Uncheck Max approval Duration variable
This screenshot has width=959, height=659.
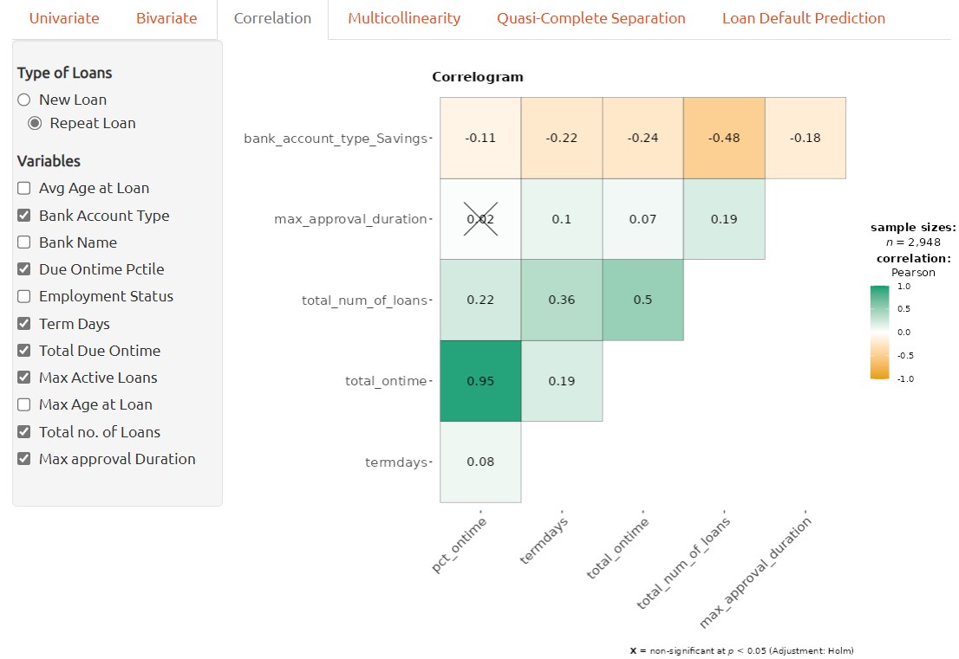tap(24, 459)
